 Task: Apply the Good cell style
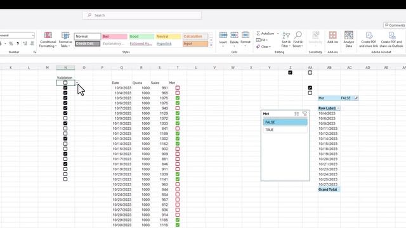pyautogui.click(x=141, y=37)
